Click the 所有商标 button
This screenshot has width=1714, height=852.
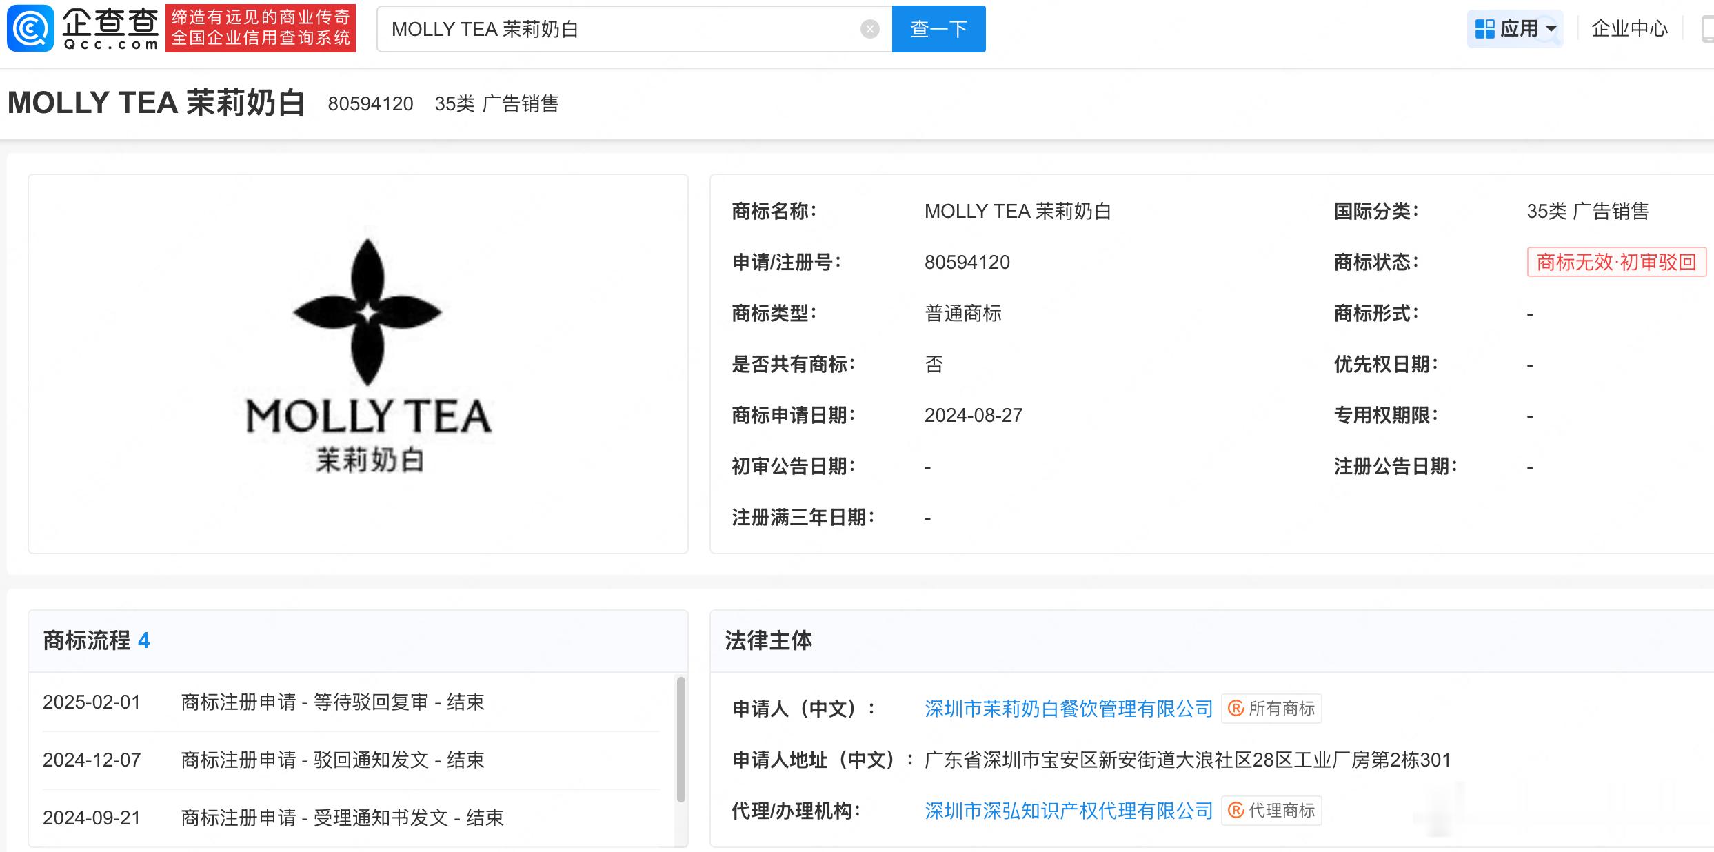click(x=1272, y=709)
